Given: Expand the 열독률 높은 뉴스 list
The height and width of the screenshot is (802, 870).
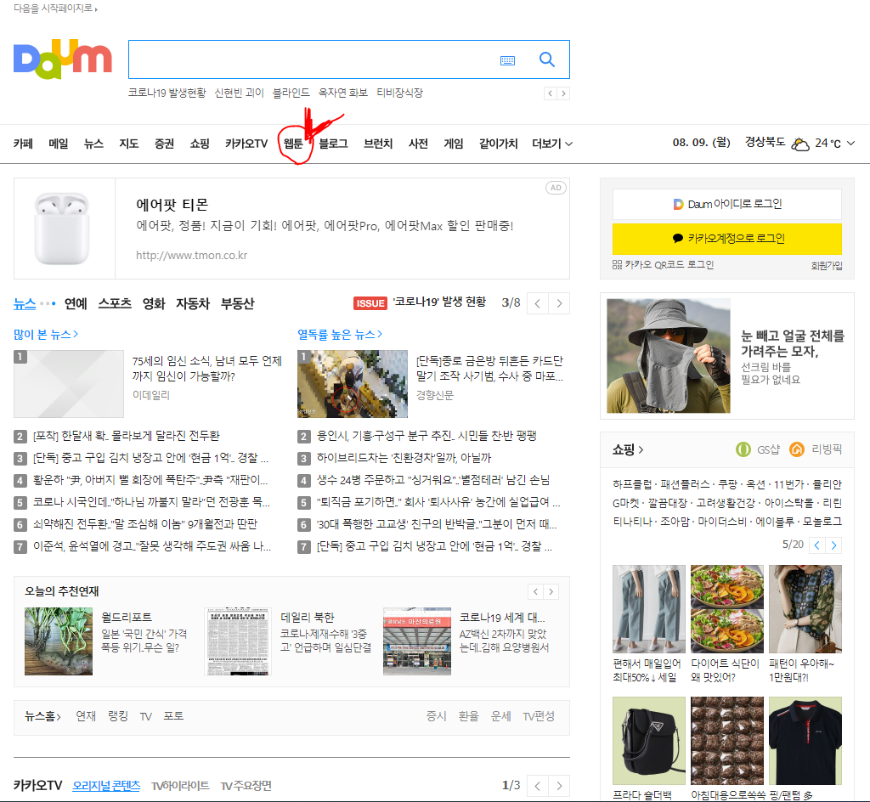Looking at the screenshot, I should point(340,335).
